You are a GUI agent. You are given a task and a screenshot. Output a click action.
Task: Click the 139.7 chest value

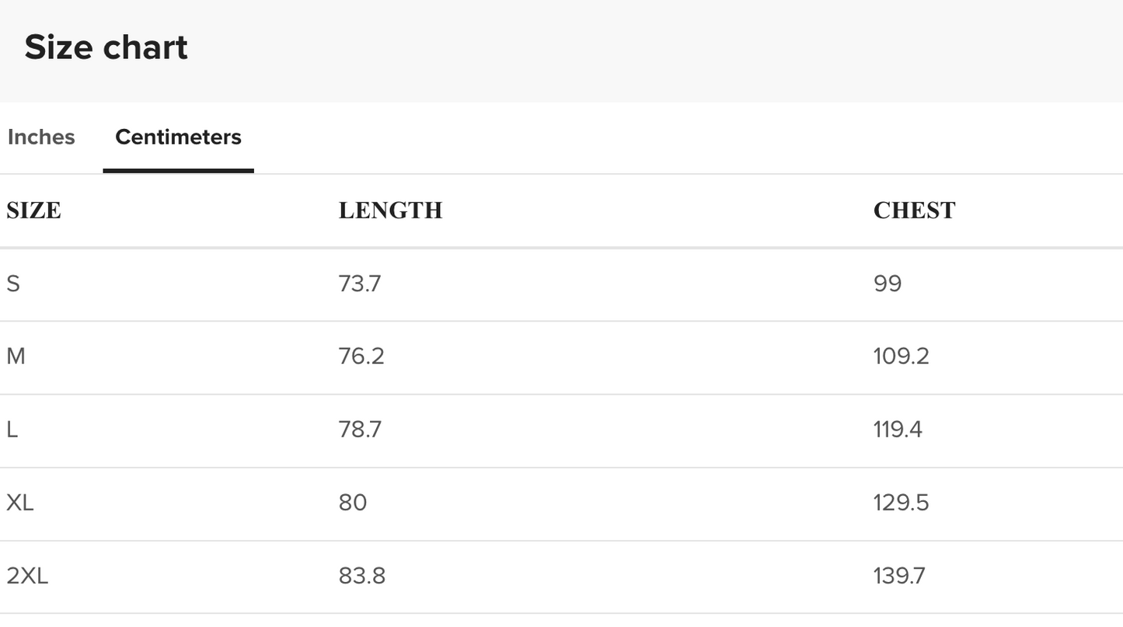click(x=899, y=576)
